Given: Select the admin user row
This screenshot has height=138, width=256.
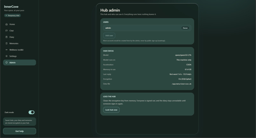Looking at the screenshot, I should (147, 28).
